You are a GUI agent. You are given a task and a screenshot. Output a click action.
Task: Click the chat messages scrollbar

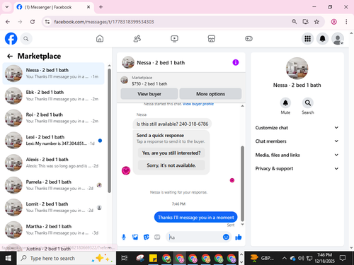click(x=242, y=184)
